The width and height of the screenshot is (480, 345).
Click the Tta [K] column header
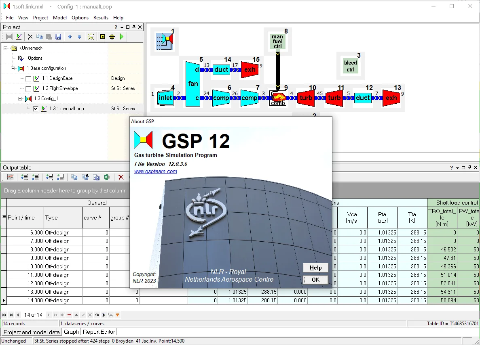(412, 217)
